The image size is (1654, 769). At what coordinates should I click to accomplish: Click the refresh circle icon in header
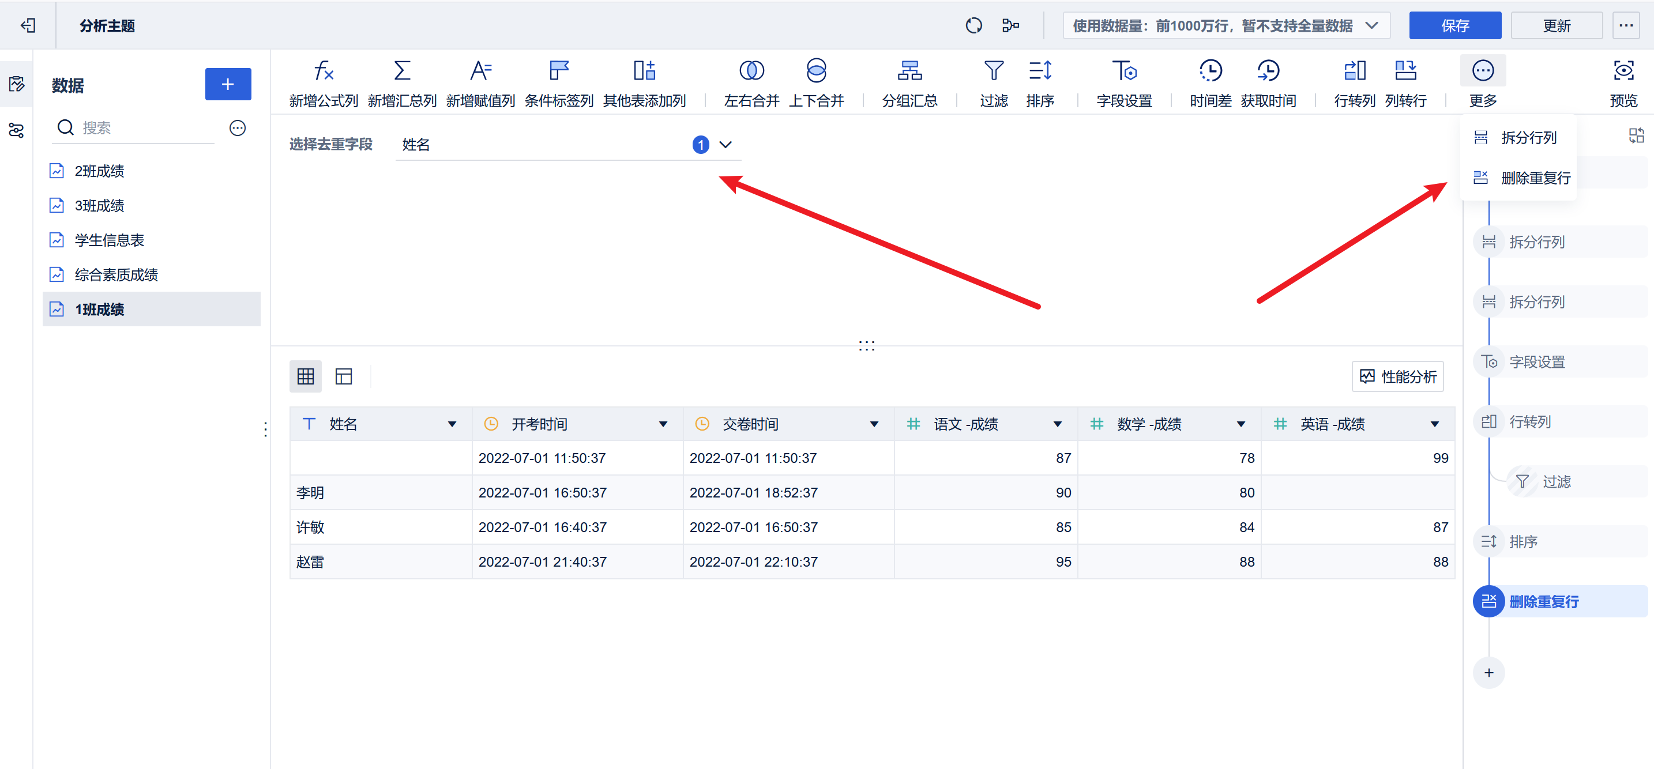(973, 26)
